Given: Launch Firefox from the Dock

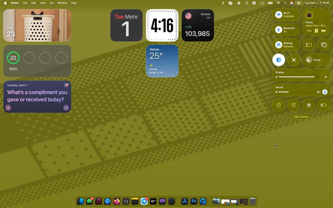Looking at the screenshot, I should pos(117,201).
